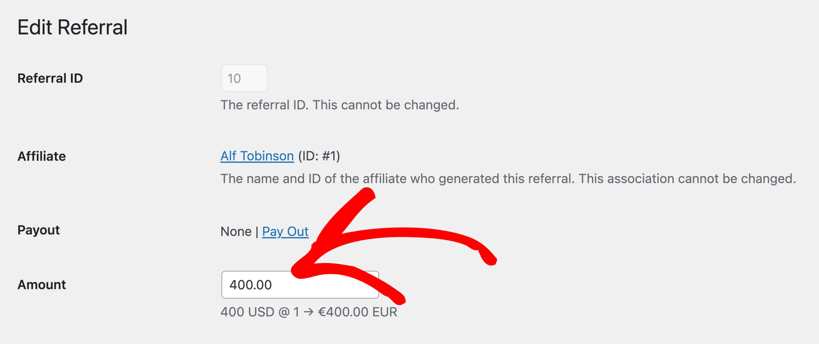The image size is (819, 344).
Task: Click the referral ID help description text
Action: point(340,105)
